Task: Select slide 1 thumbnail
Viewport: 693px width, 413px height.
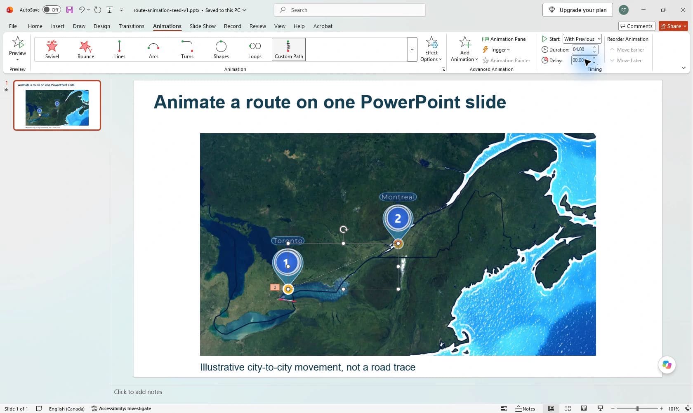Action: click(x=57, y=105)
